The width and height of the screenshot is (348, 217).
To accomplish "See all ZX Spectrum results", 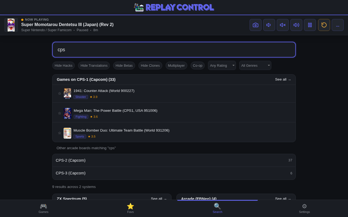I will [x=159, y=199].
